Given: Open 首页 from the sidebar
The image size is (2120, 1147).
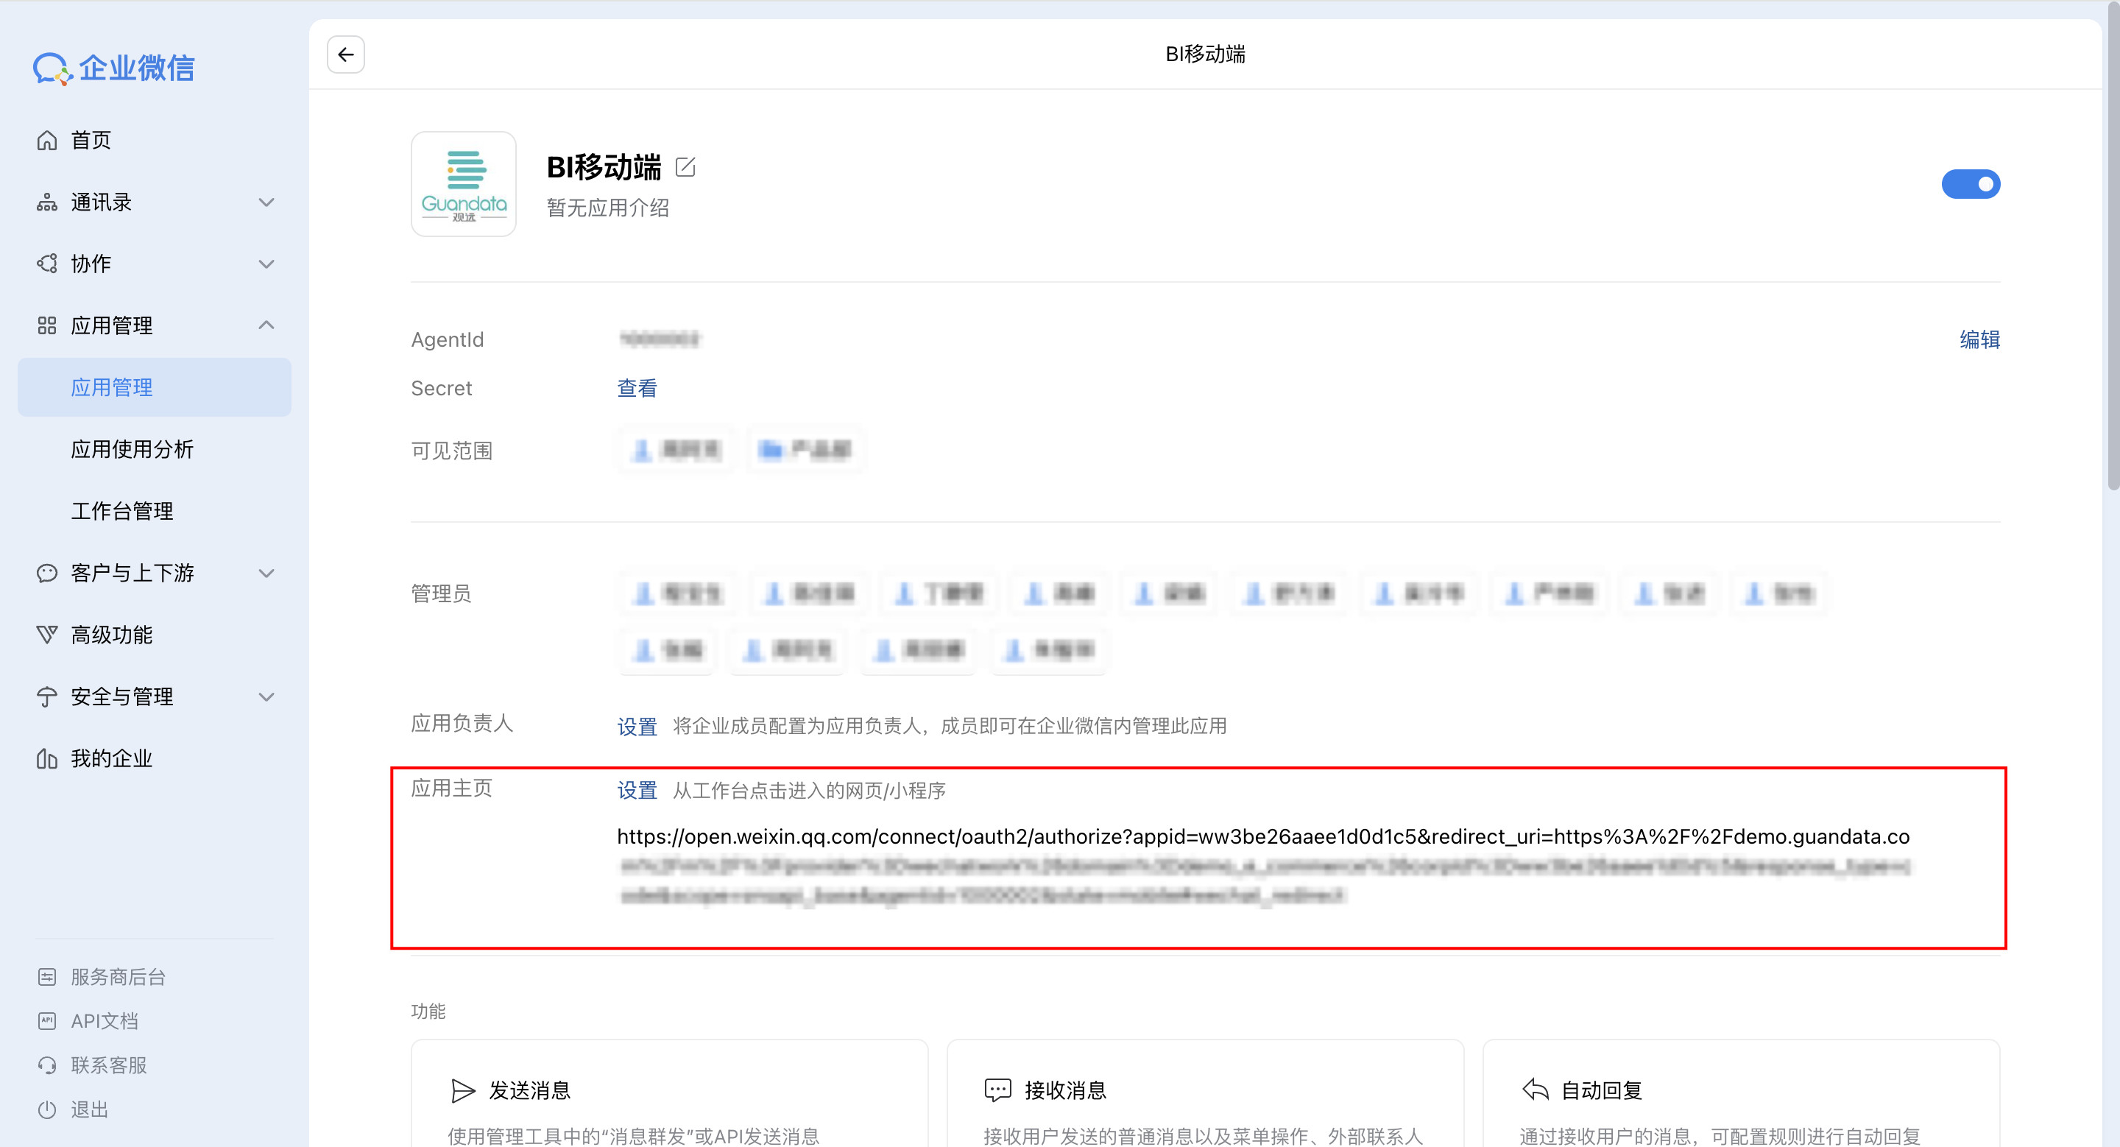Looking at the screenshot, I should pos(91,140).
